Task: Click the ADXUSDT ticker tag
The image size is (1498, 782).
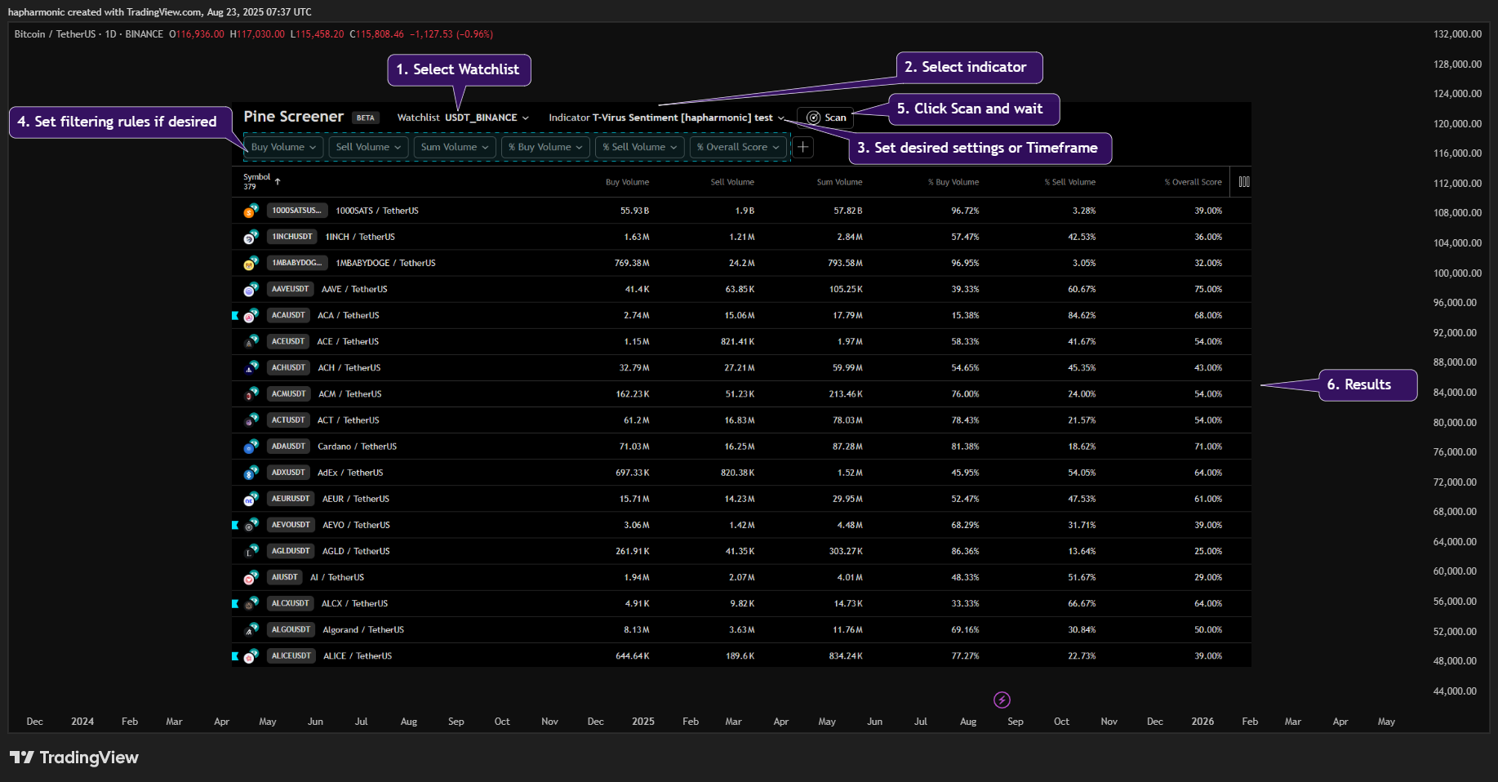Action: coord(288,472)
